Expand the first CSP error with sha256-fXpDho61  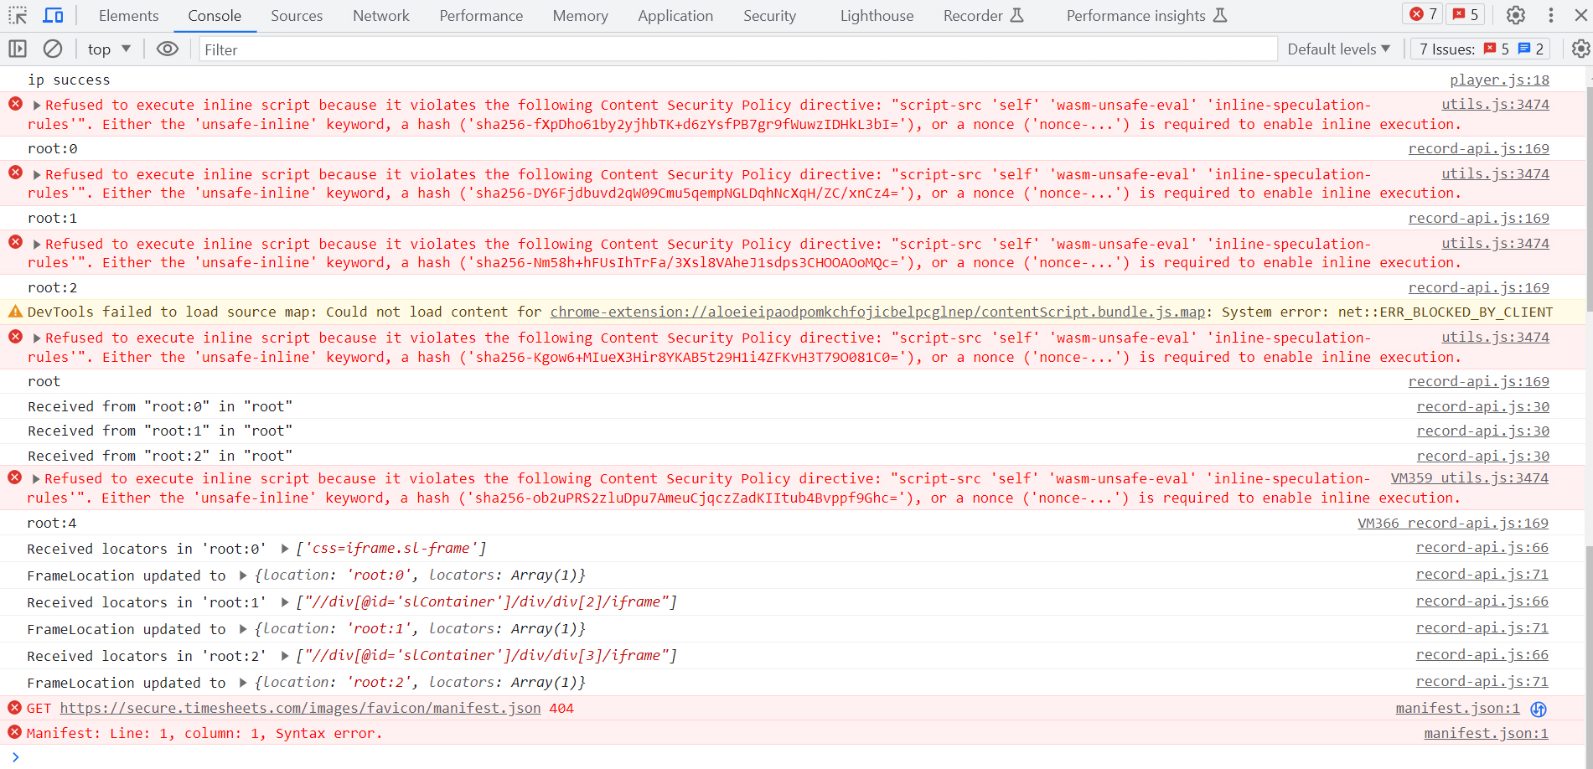coord(37,106)
